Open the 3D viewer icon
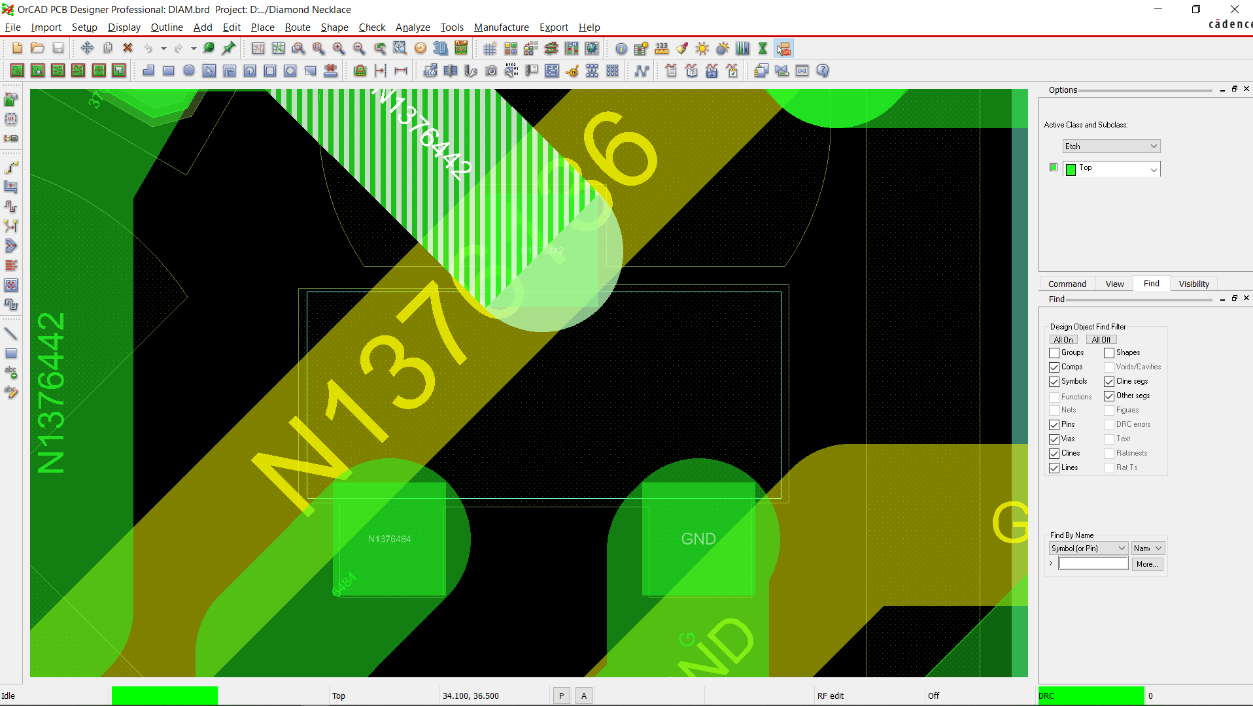Screen dimensions: 1253x706 pos(441,48)
